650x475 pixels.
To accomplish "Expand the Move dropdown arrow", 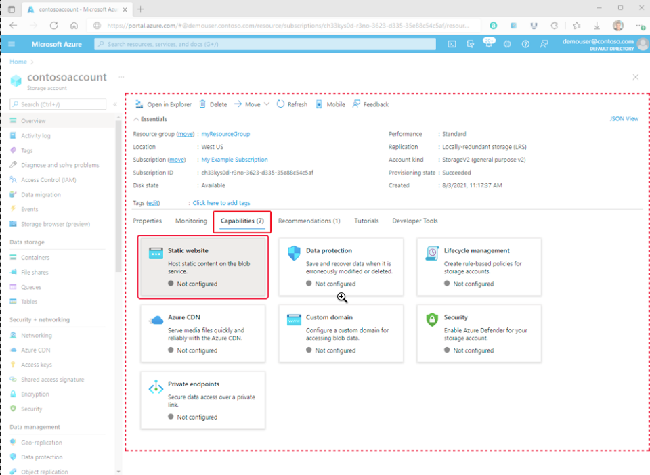I will [267, 104].
